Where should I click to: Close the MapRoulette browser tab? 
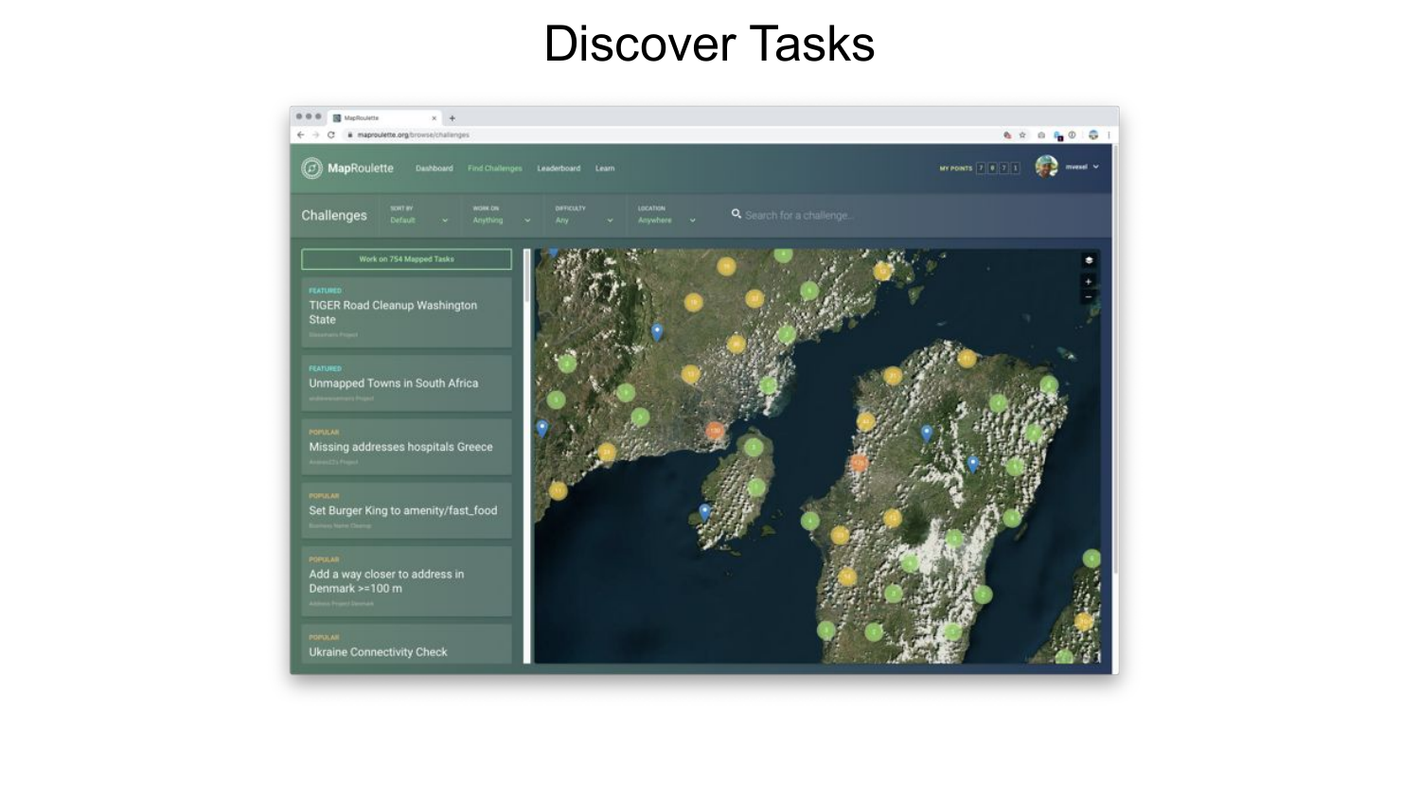point(435,118)
